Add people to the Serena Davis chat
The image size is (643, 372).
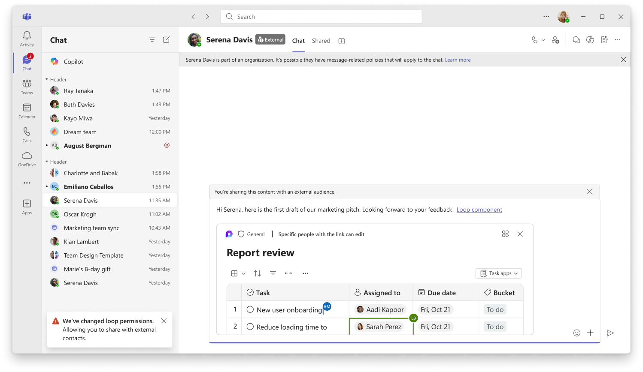click(x=556, y=39)
